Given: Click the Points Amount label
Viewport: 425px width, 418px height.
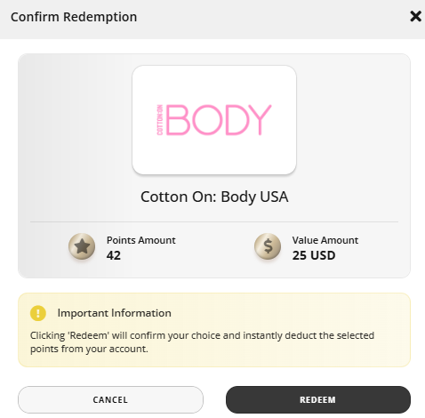Looking at the screenshot, I should 141,240.
